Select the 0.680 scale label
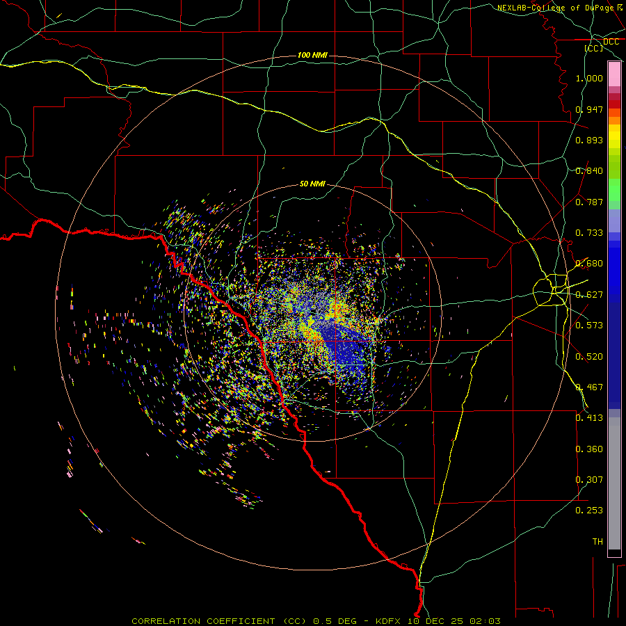This screenshot has width=626, height=626. (x=589, y=264)
